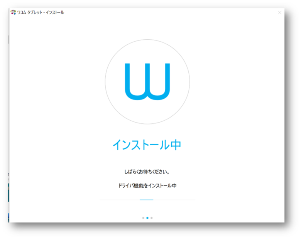Select the active blue page indicator dot

click(x=147, y=218)
